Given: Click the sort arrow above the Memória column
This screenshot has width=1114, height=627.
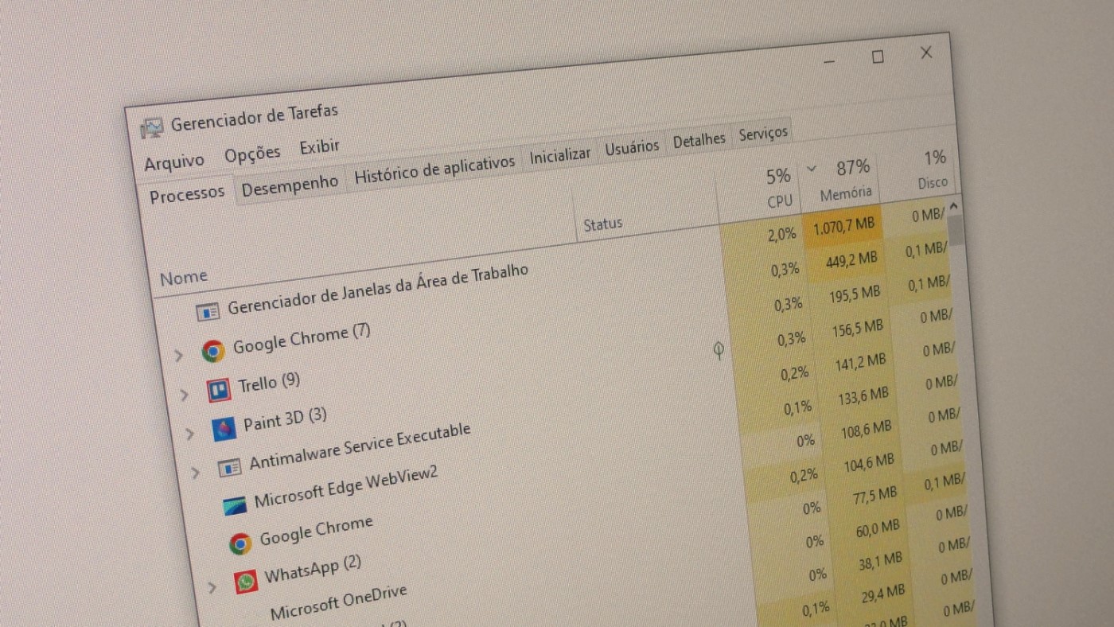Looking at the screenshot, I should point(812,169).
